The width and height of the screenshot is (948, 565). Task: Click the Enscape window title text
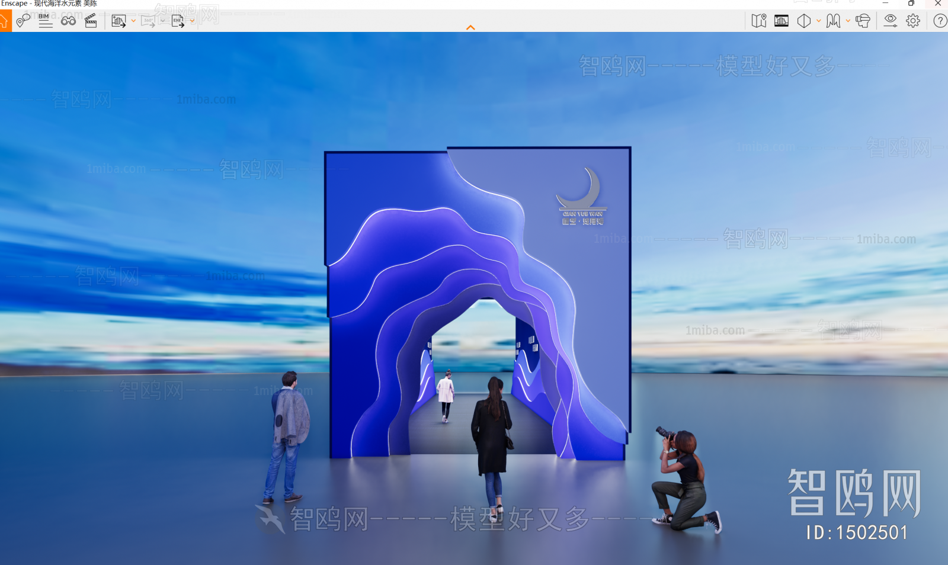(x=49, y=4)
